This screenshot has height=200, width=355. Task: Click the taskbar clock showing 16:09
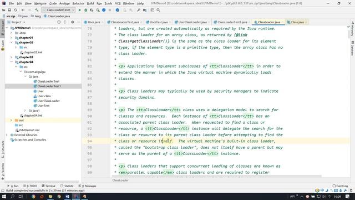337,196
